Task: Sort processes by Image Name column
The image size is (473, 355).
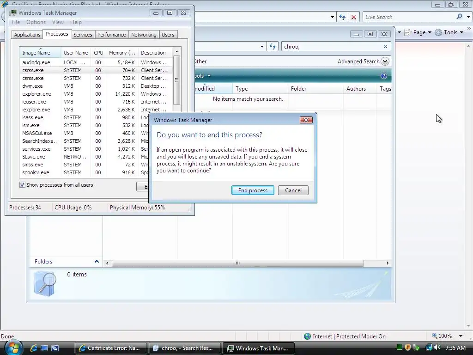Action: coord(41,53)
